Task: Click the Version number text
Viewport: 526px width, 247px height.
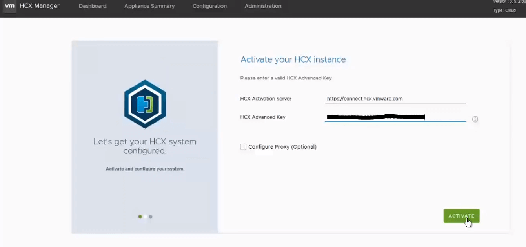Action: pos(509,2)
